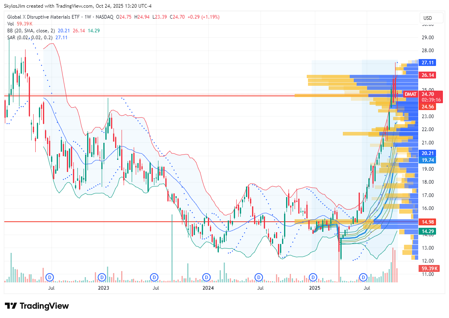Click the 28.00 tick on price axis
Image resolution: width=449 pixels, height=318 pixels.
[x=428, y=51]
